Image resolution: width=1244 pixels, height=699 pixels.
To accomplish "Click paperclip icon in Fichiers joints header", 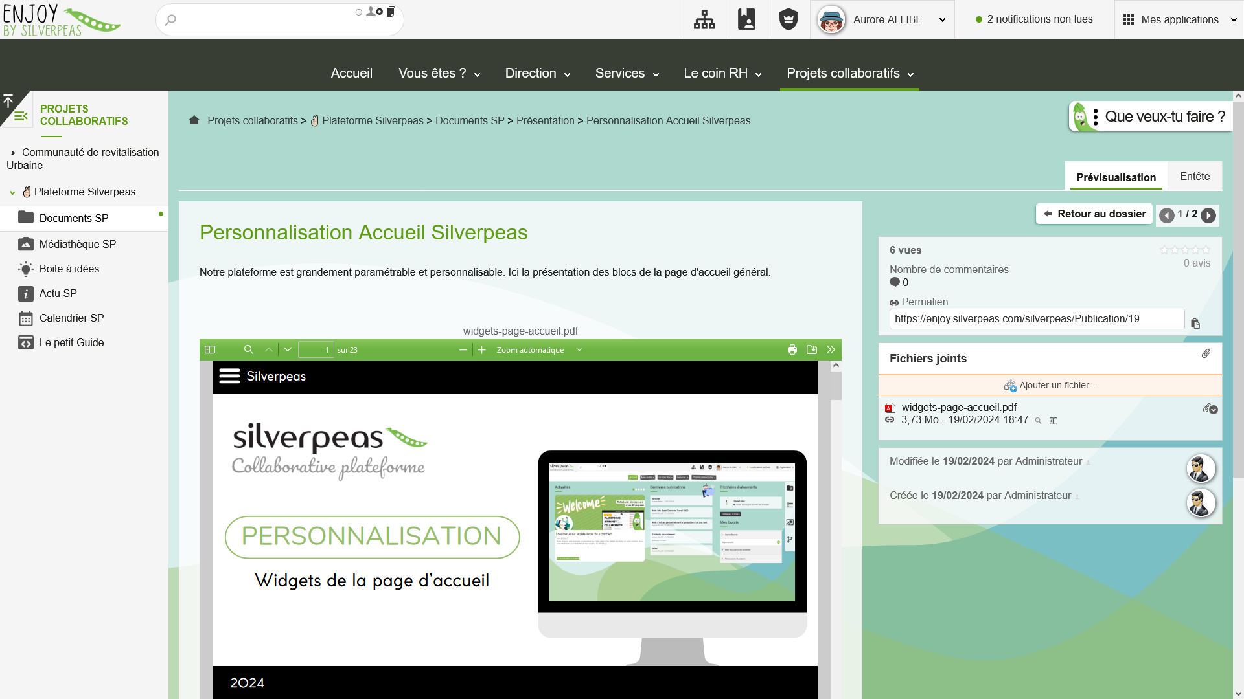I will coord(1206,353).
